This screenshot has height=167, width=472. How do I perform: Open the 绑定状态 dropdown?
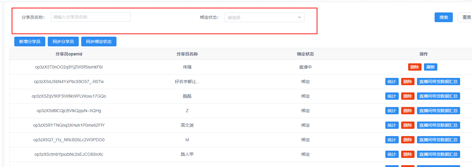(262, 17)
